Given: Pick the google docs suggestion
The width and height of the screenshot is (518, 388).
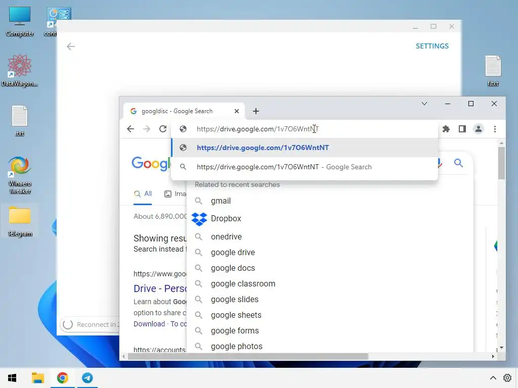Looking at the screenshot, I should (233, 268).
